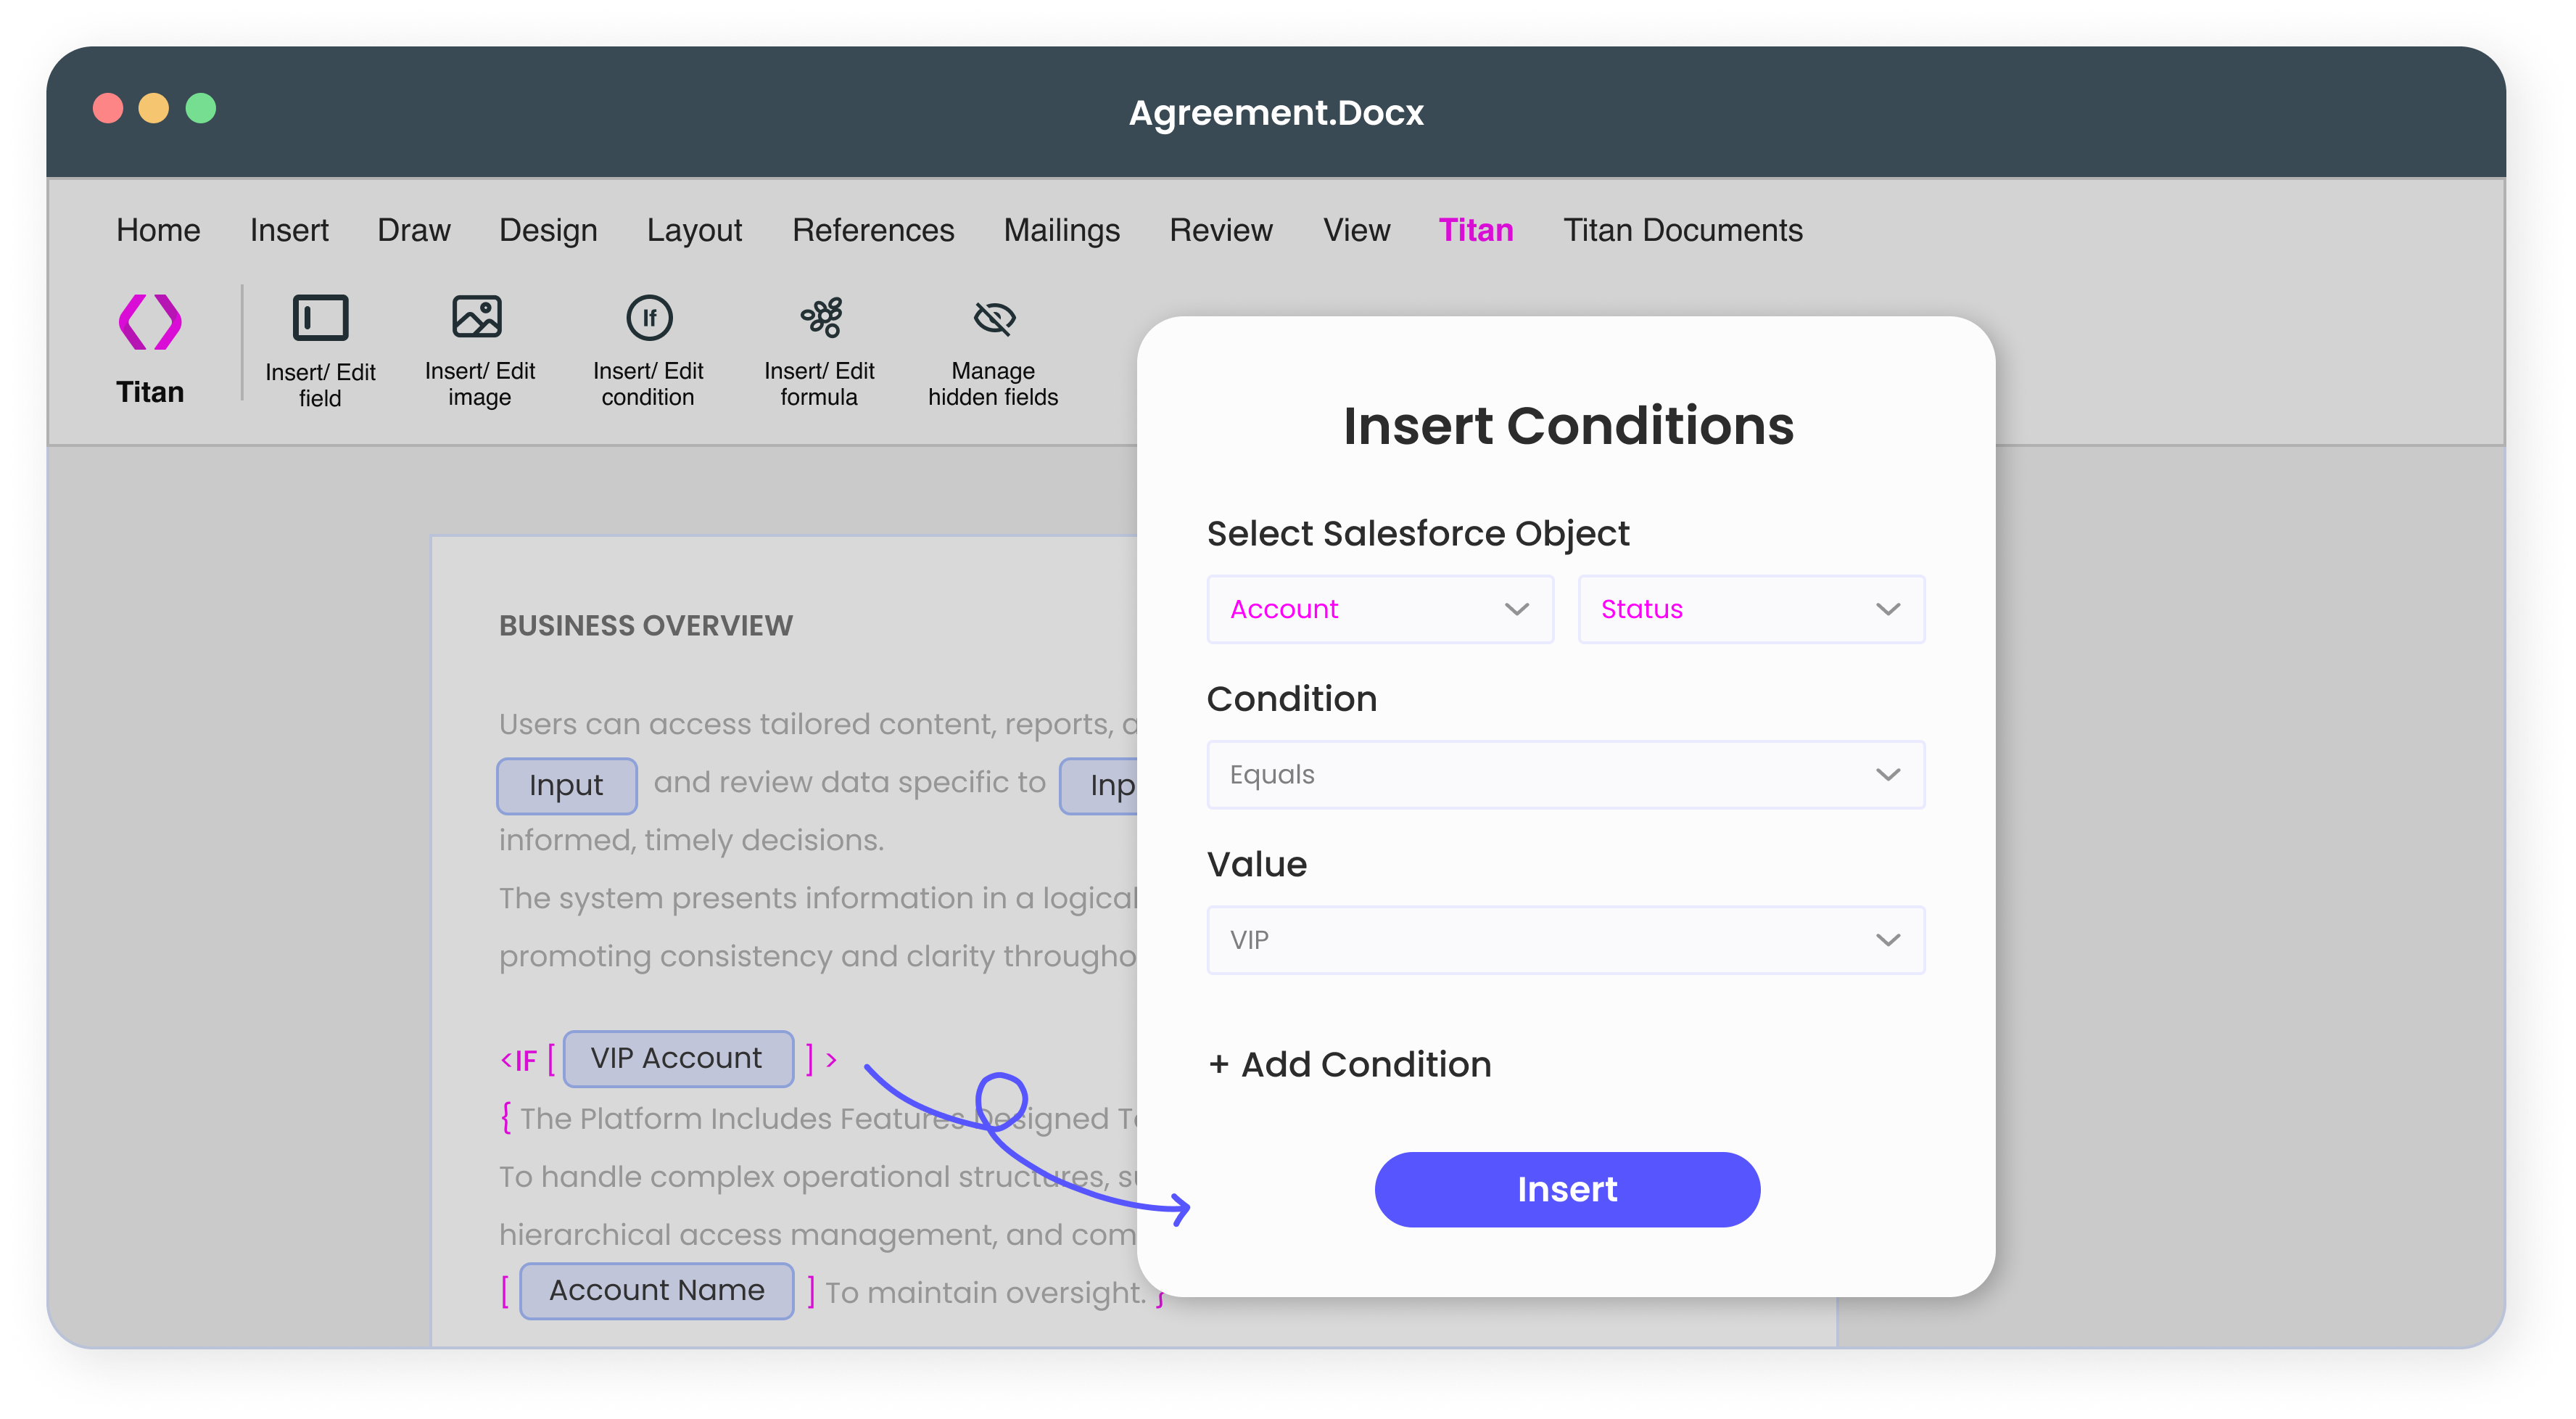Open the Mailings ribbon tab
The image size is (2576, 1419).
tap(1061, 230)
